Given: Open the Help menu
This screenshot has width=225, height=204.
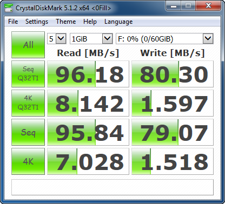Looking at the screenshot, I should point(90,22).
